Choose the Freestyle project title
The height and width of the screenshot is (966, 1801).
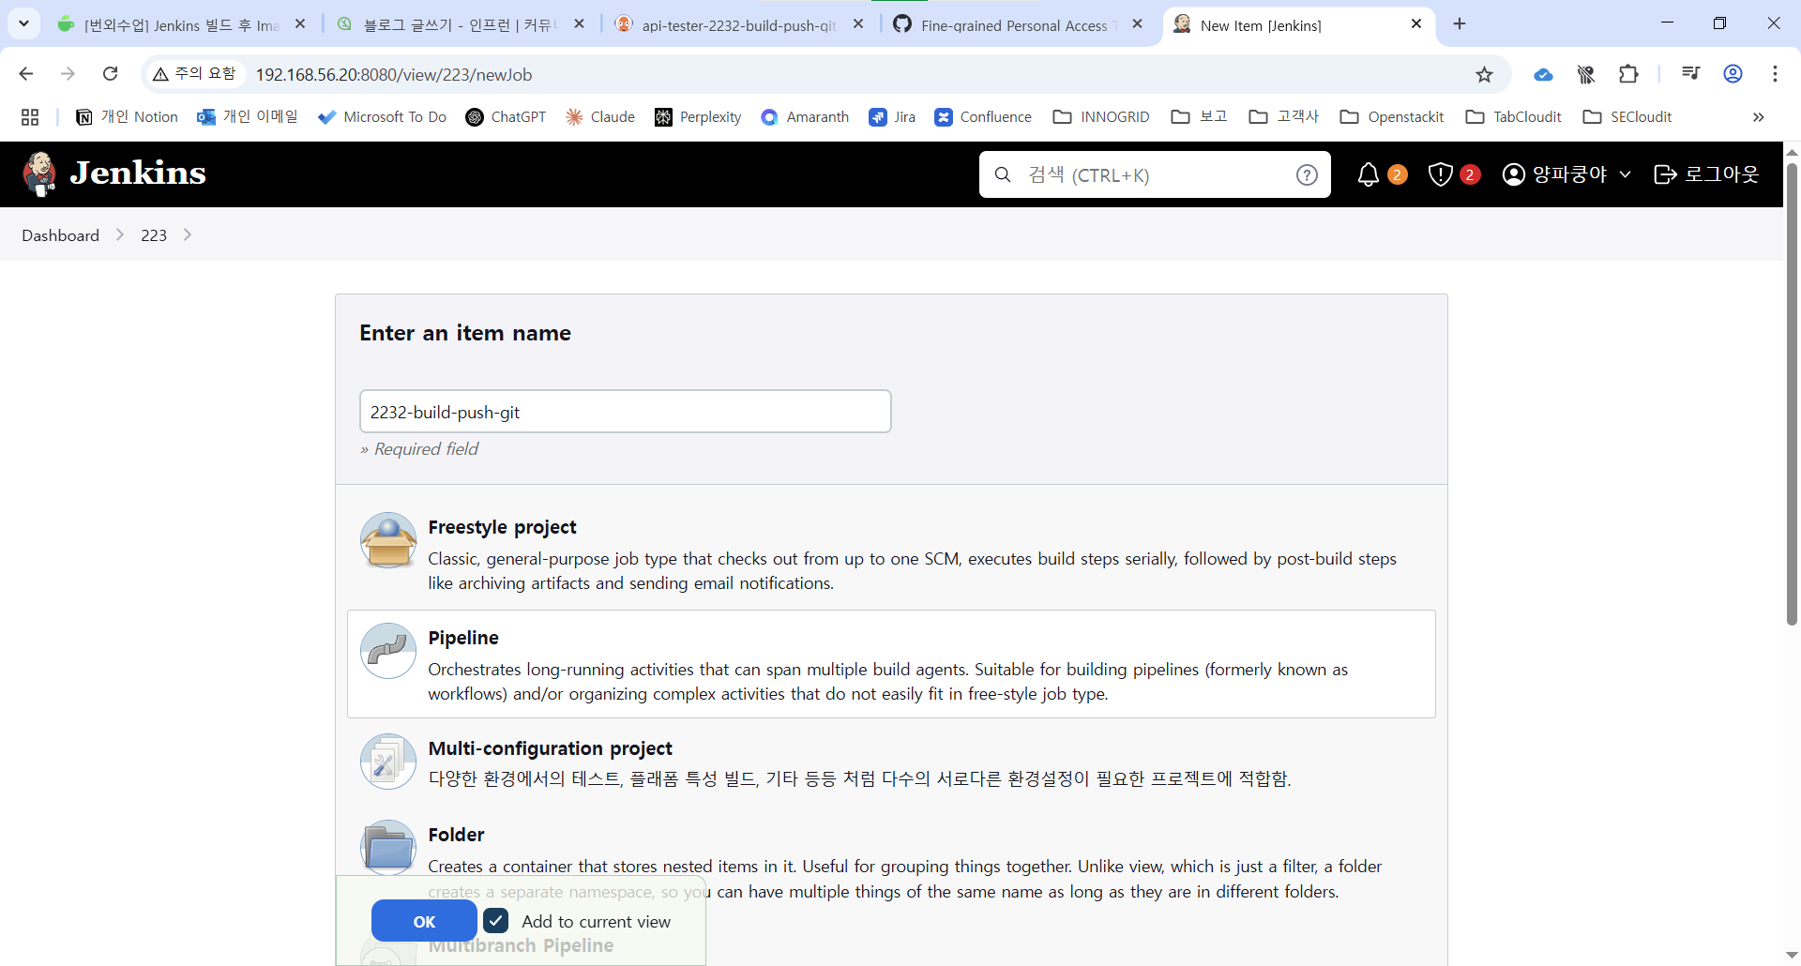[x=502, y=527]
